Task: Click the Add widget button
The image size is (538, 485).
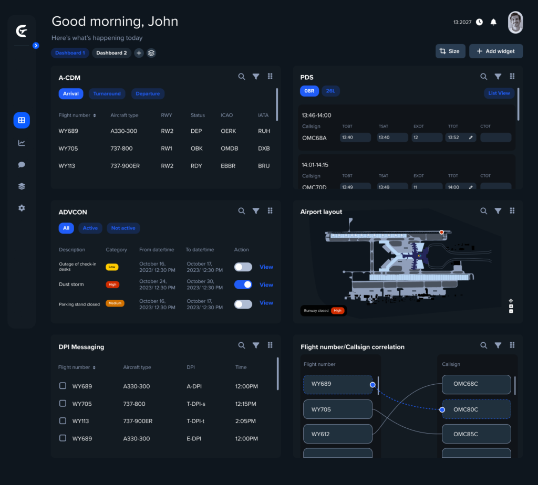Action: point(496,51)
